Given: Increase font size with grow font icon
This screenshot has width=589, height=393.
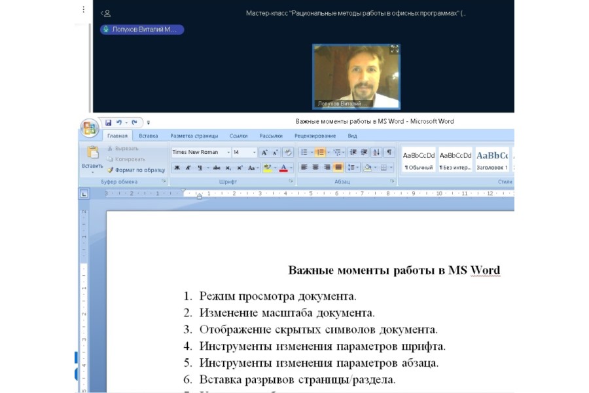Looking at the screenshot, I should pyautogui.click(x=264, y=153).
